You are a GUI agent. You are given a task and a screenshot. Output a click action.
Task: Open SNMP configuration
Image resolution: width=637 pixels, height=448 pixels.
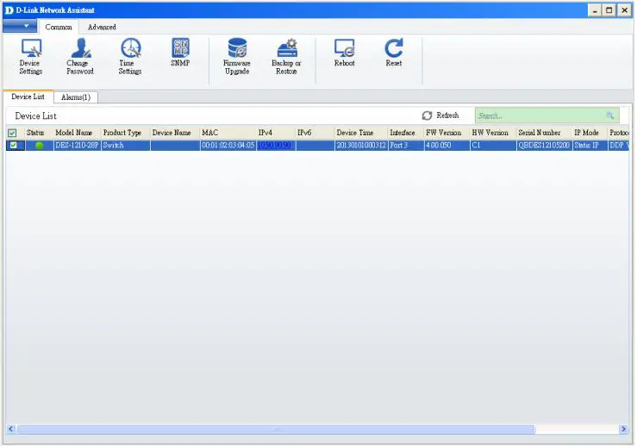pyautogui.click(x=180, y=53)
